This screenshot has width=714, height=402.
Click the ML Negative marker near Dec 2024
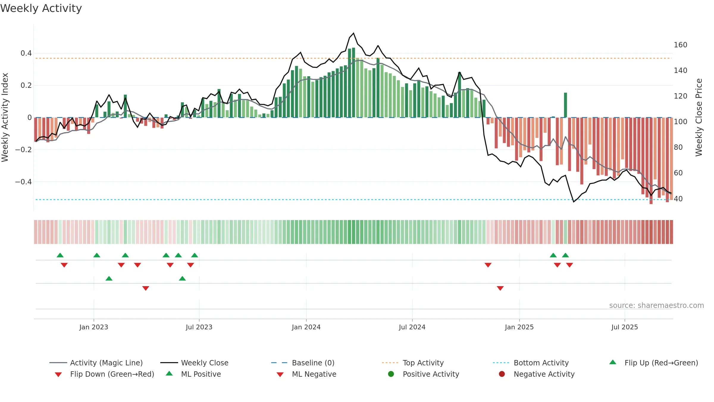(x=500, y=288)
